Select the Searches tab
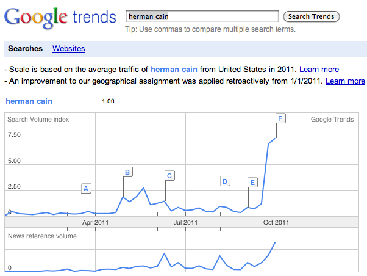367x276 pixels. [x=25, y=49]
